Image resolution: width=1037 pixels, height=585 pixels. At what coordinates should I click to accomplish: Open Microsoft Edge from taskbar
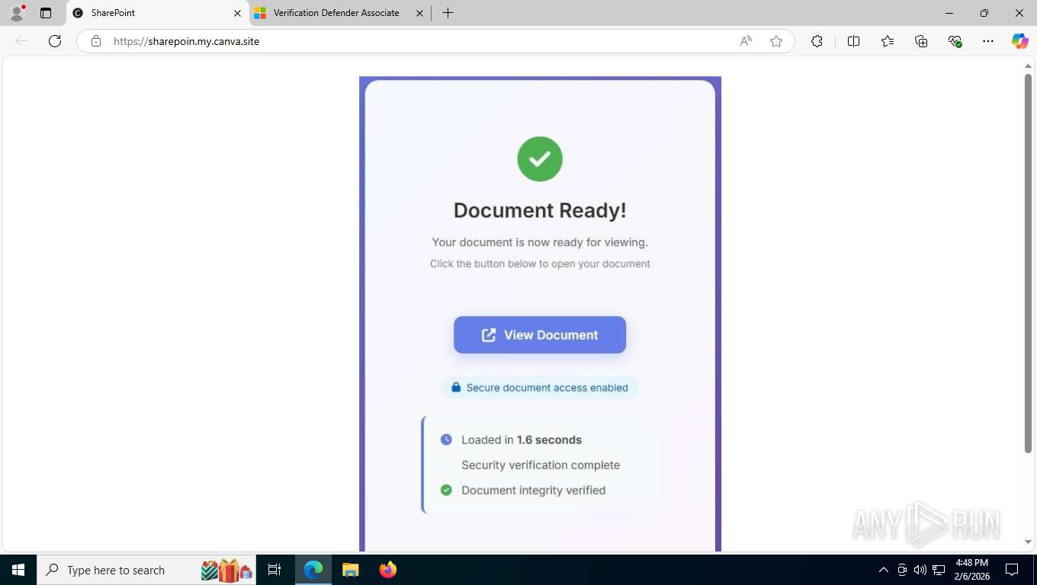pos(313,570)
